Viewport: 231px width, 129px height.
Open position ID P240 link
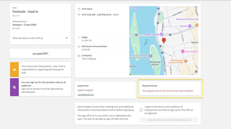pyautogui.click(x=17, y=28)
